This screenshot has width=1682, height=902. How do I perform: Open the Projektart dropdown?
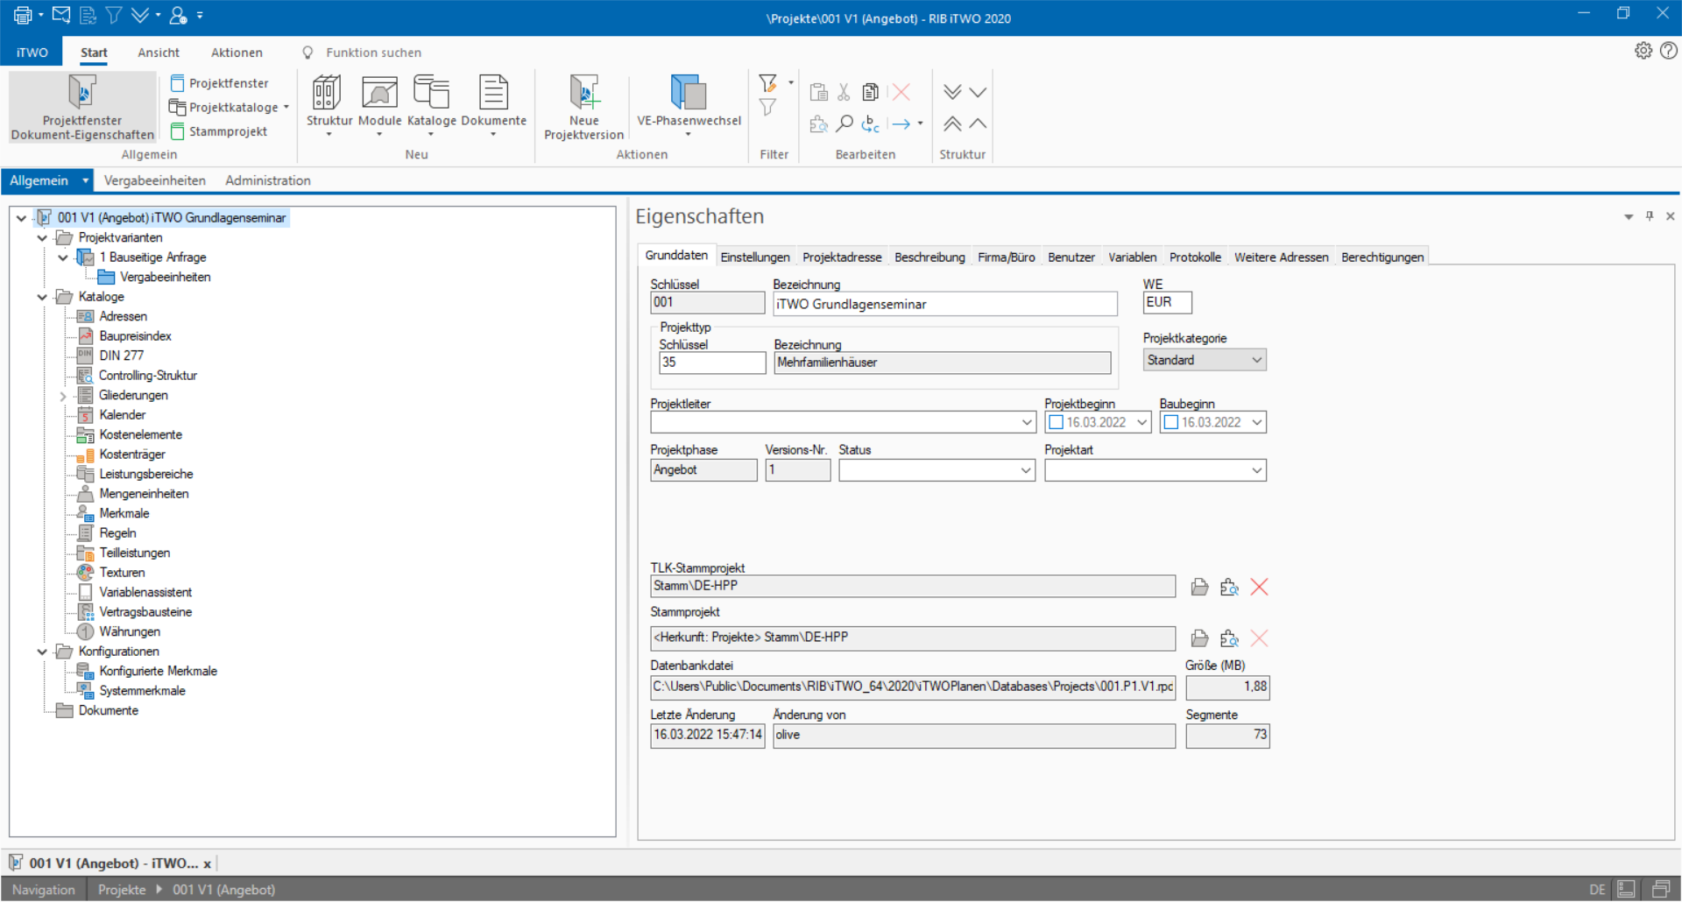click(1256, 470)
